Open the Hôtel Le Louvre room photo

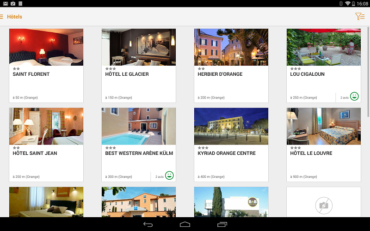(x=324, y=126)
